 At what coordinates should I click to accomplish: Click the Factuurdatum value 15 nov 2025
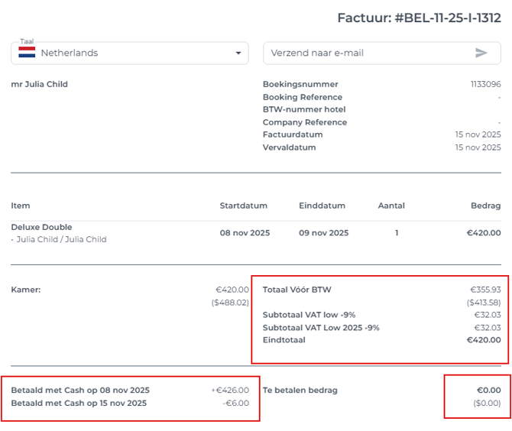[x=478, y=134]
